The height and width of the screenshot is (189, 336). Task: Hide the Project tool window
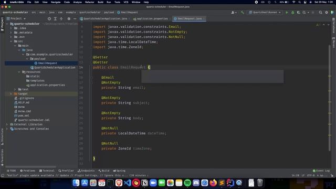(x=75, y=19)
